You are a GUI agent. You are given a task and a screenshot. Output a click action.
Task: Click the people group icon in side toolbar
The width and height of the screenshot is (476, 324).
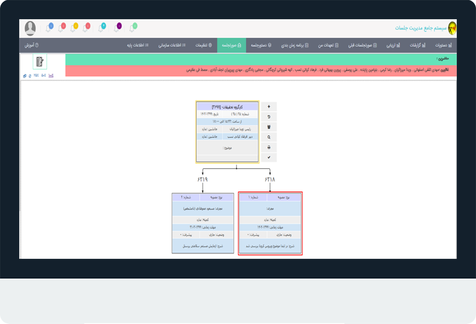click(268, 127)
